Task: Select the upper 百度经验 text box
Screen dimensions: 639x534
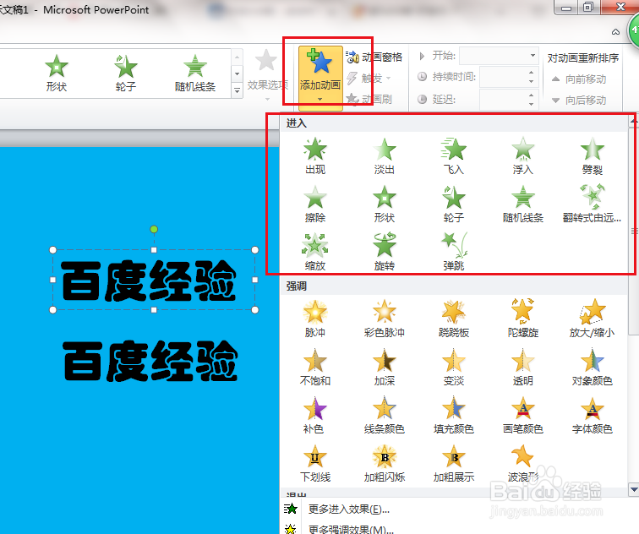Action: click(154, 281)
